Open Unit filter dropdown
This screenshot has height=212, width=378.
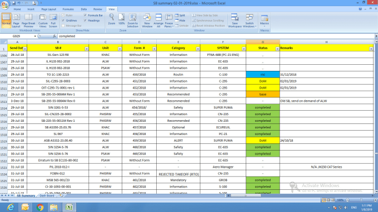point(120,49)
